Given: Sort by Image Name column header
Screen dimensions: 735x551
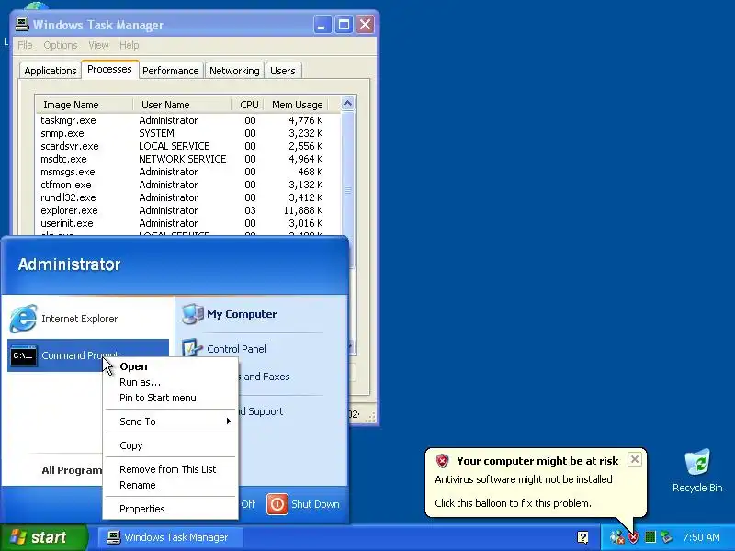Looking at the screenshot, I should click(85, 105).
